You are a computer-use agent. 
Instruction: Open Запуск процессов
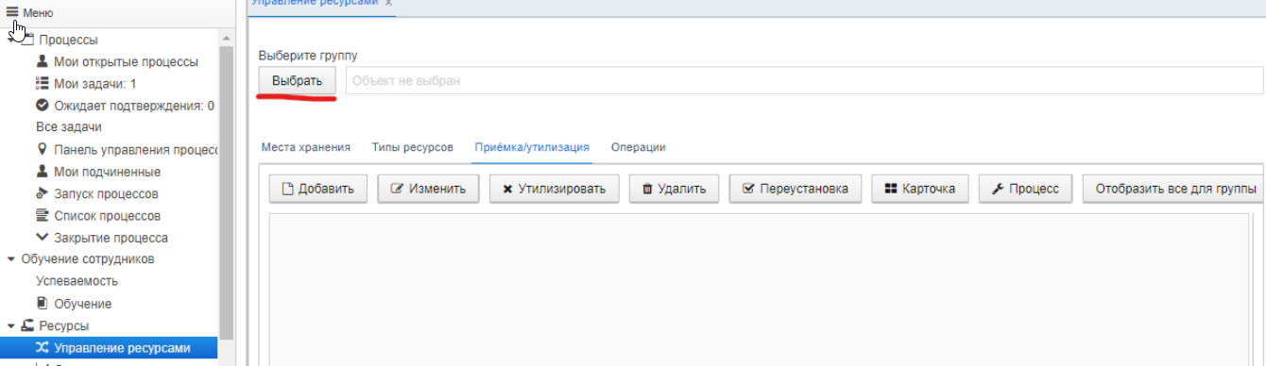(106, 194)
